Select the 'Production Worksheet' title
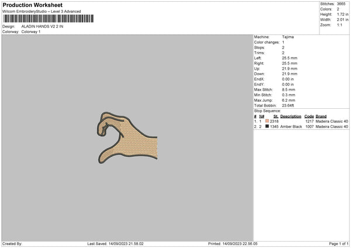This screenshot has width=351, height=248. tap(32, 5)
